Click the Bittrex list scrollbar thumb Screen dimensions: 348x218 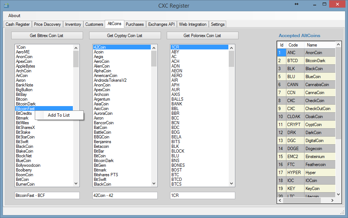(x=76, y=59)
